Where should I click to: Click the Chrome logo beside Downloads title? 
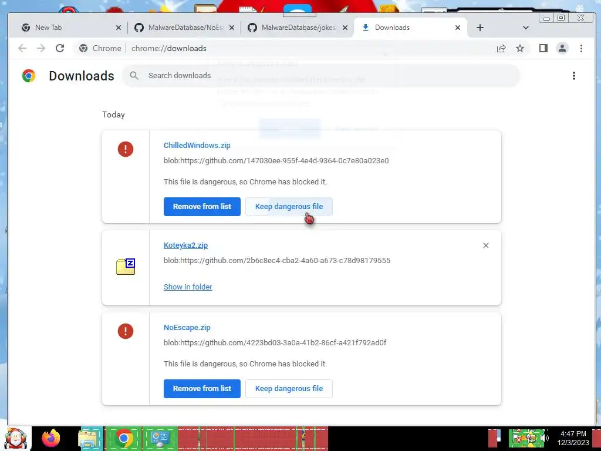click(x=29, y=76)
